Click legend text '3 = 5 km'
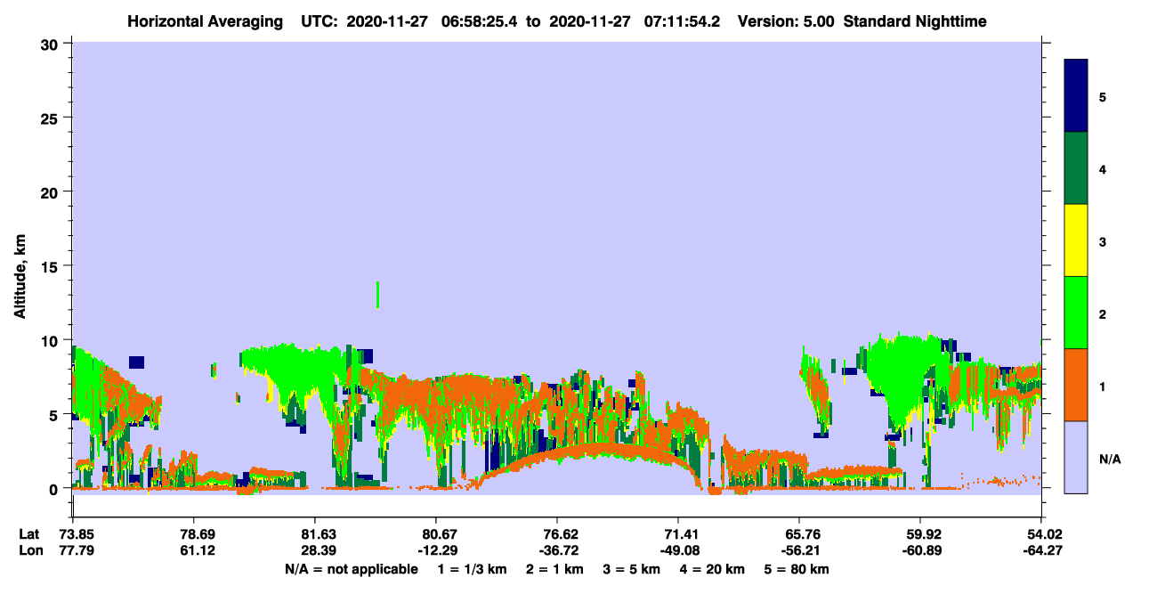 tap(632, 569)
